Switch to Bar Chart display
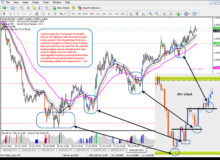This screenshot has width=220, height=160. pyautogui.click(x=131, y=14)
